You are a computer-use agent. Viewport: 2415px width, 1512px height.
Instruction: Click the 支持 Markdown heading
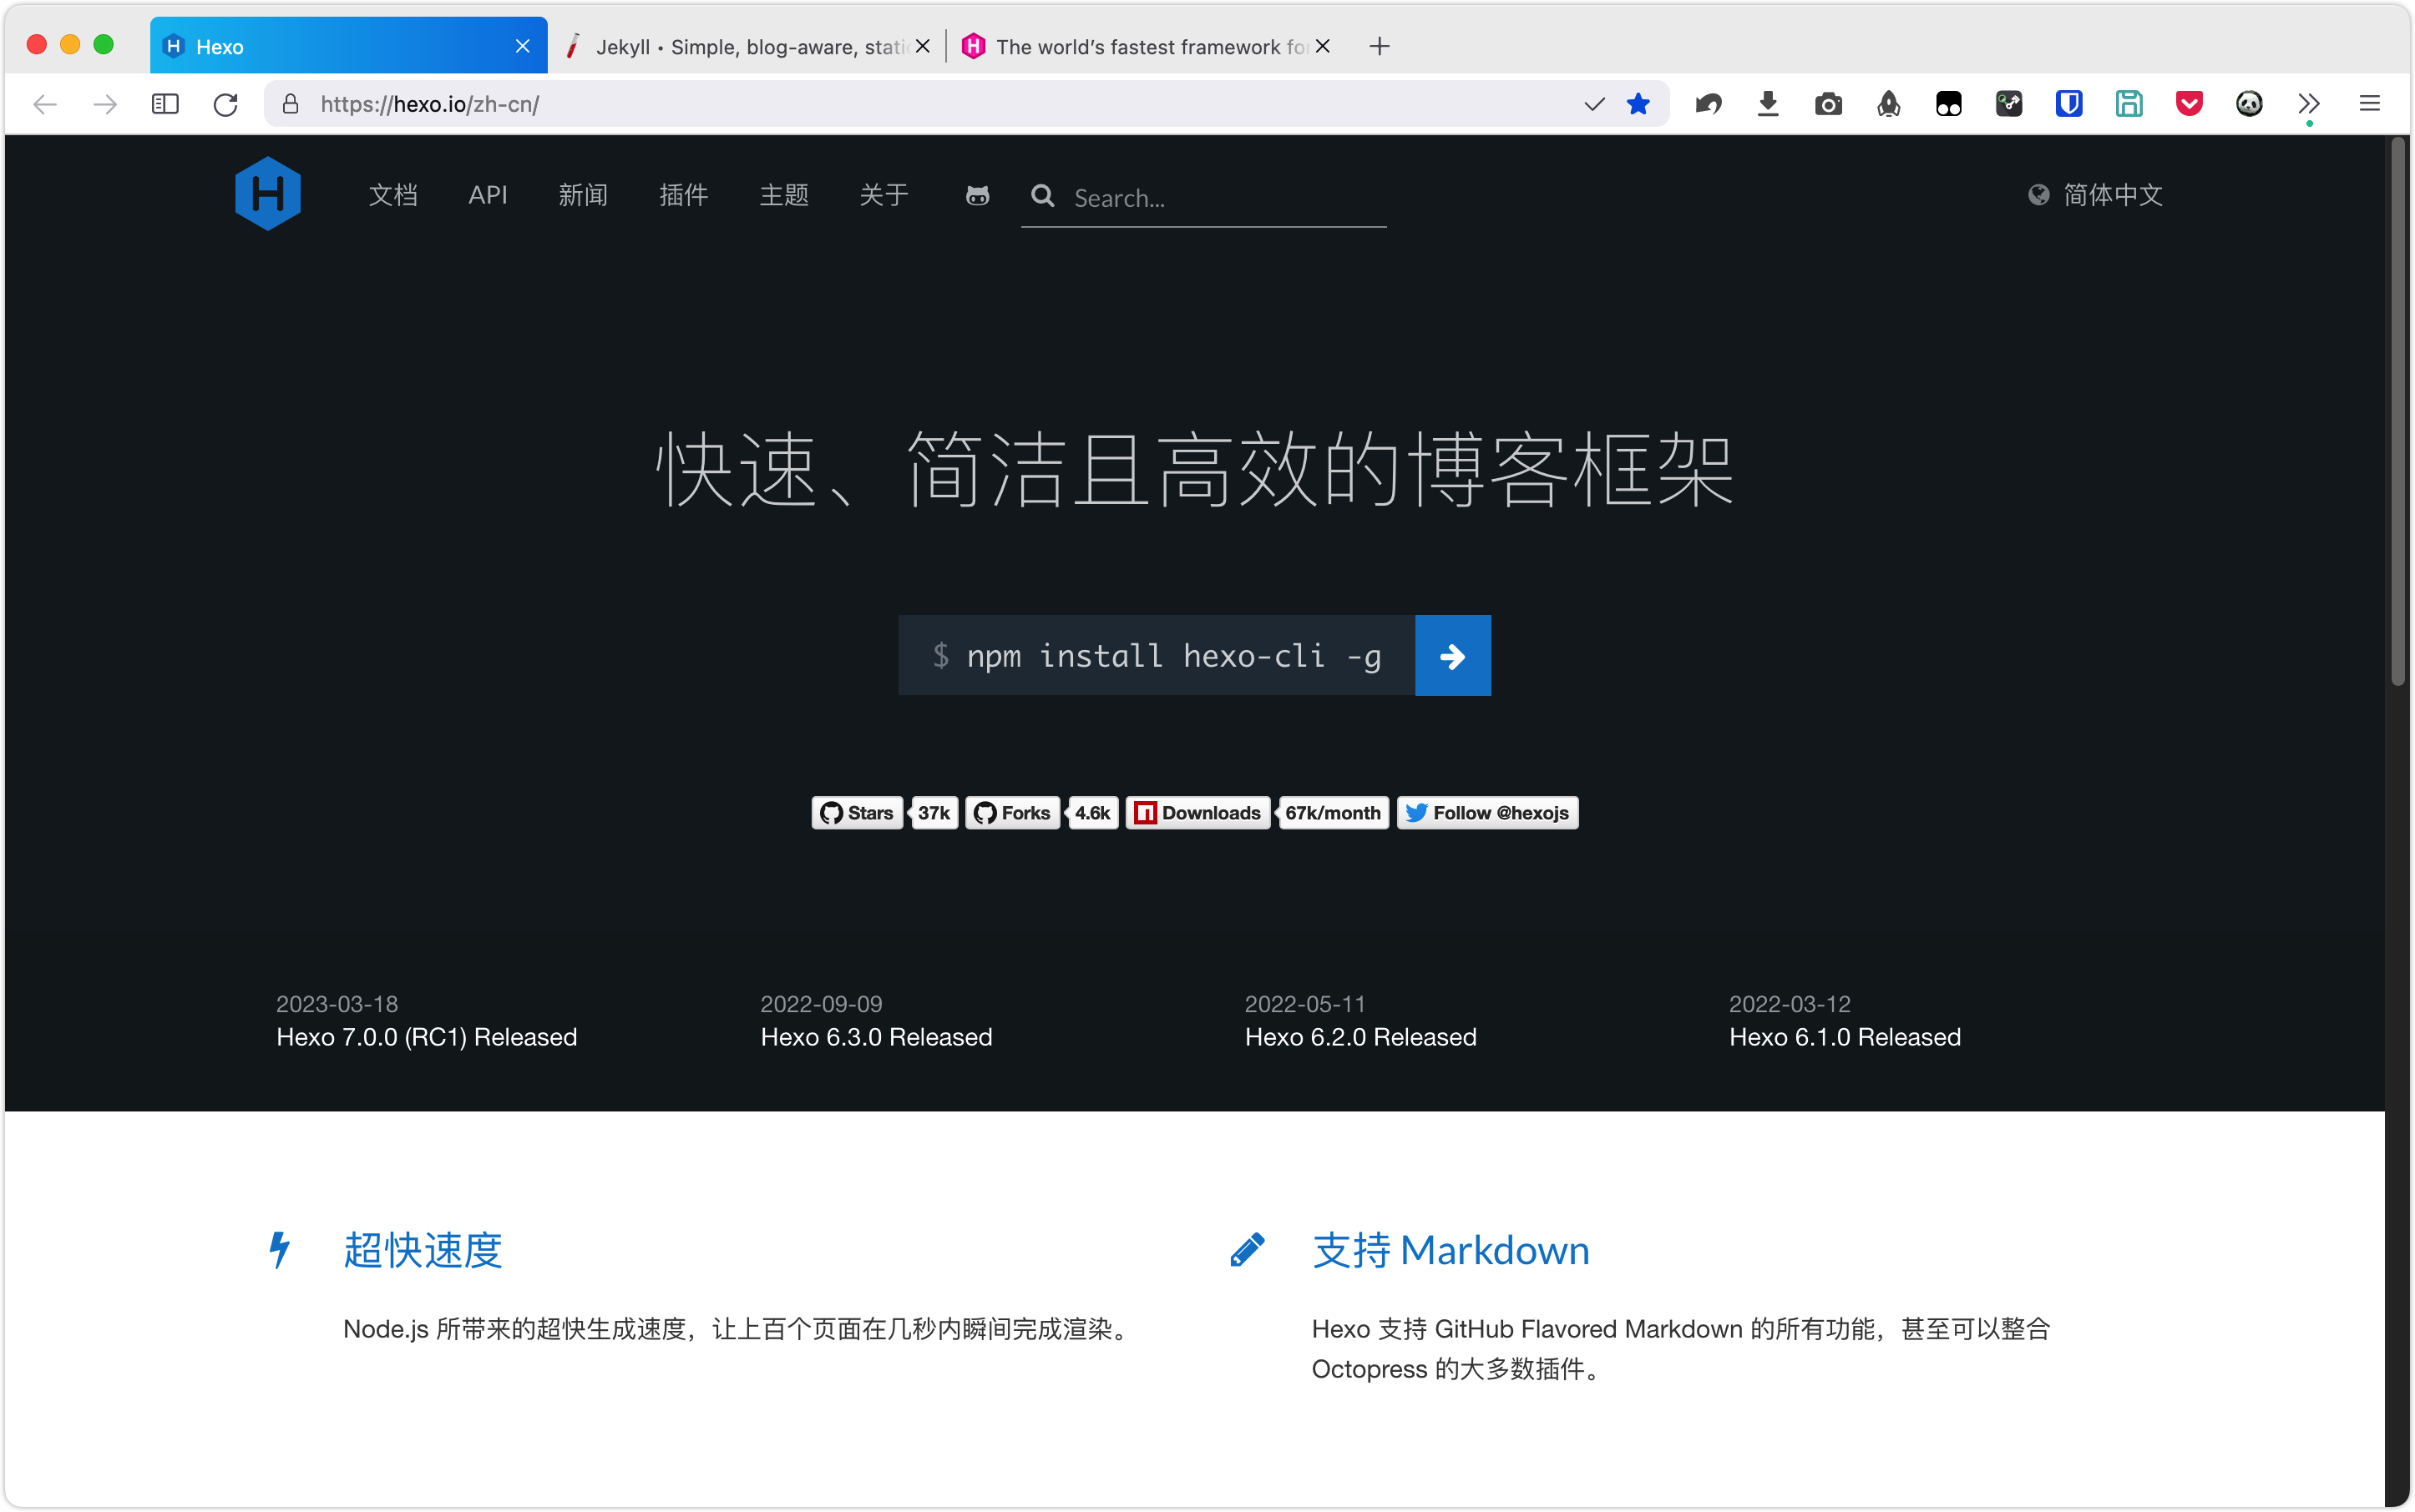(1451, 1250)
